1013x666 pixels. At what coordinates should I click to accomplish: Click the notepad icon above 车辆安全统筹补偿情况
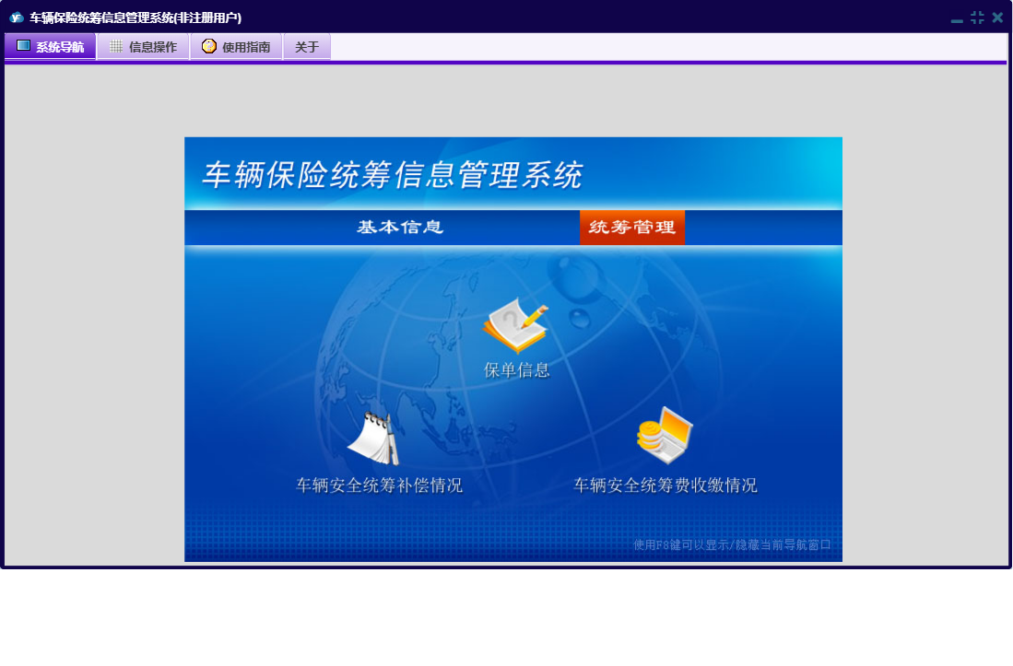click(374, 439)
